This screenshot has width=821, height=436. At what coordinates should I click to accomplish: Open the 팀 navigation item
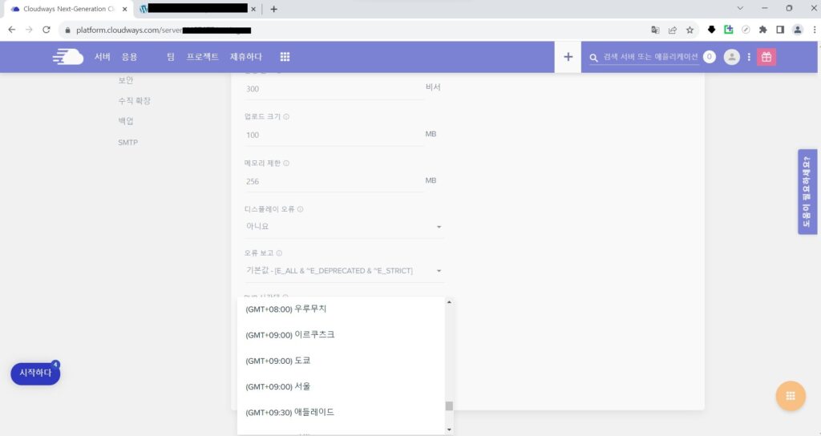[171, 57]
